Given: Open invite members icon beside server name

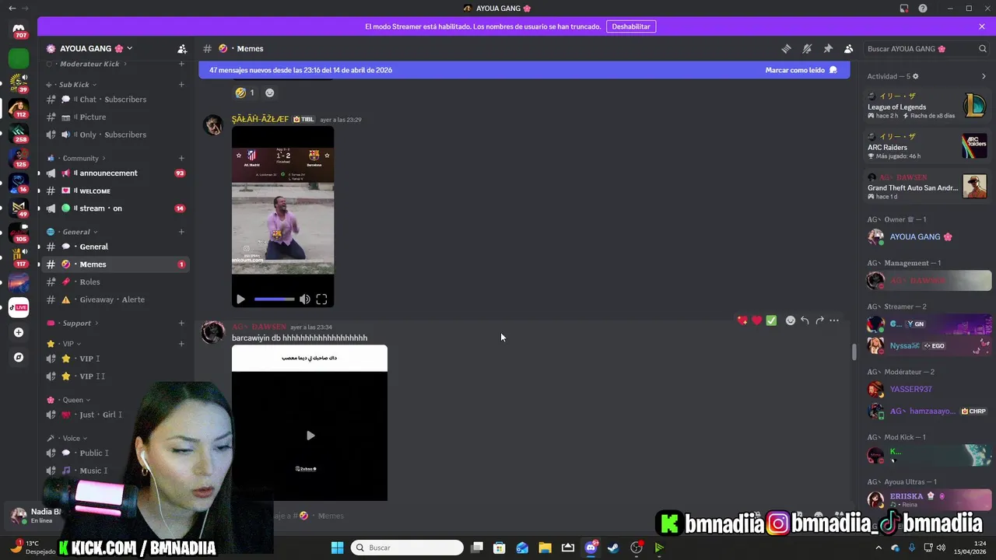Looking at the screenshot, I should 182,48.
